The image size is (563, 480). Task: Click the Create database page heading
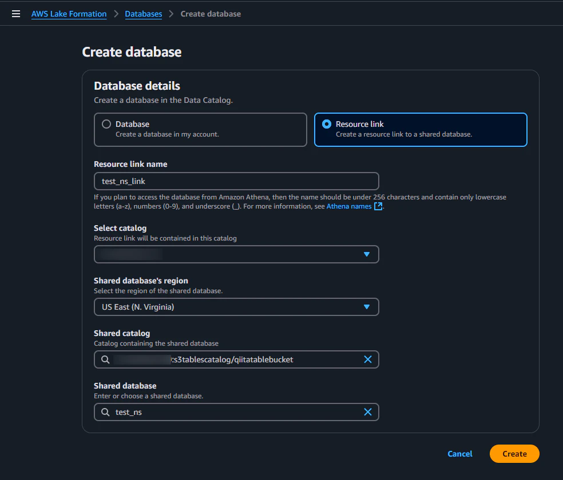pyautogui.click(x=132, y=52)
